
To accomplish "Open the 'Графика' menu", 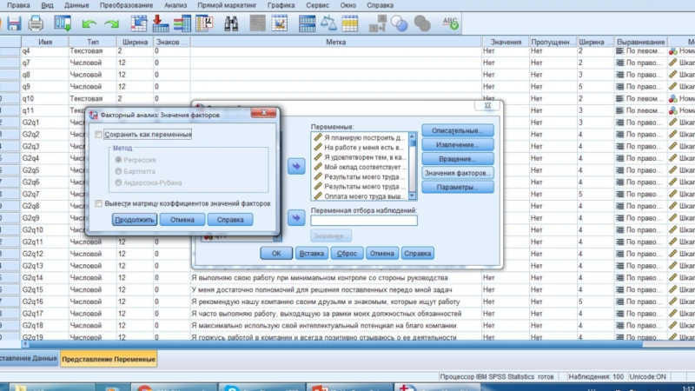I will point(281,4).
